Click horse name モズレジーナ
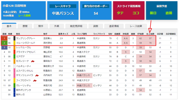179x100 pixels. [x=22, y=61]
